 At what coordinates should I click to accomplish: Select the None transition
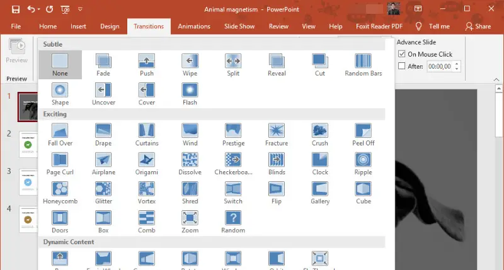pos(60,65)
